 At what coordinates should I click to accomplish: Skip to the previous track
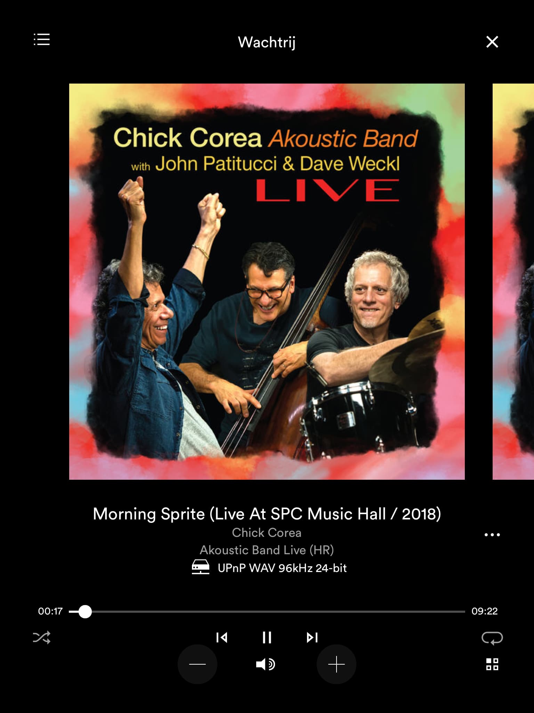click(x=222, y=637)
